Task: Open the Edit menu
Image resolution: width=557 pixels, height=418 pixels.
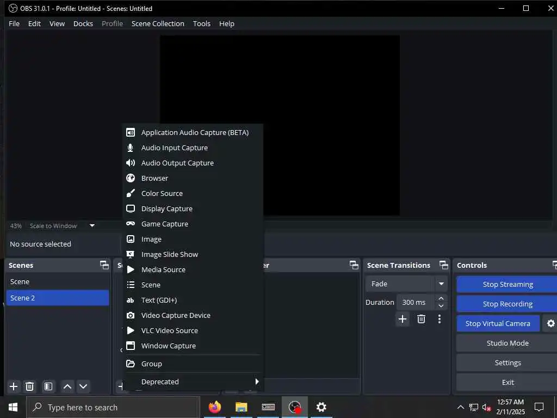Action: click(x=34, y=23)
